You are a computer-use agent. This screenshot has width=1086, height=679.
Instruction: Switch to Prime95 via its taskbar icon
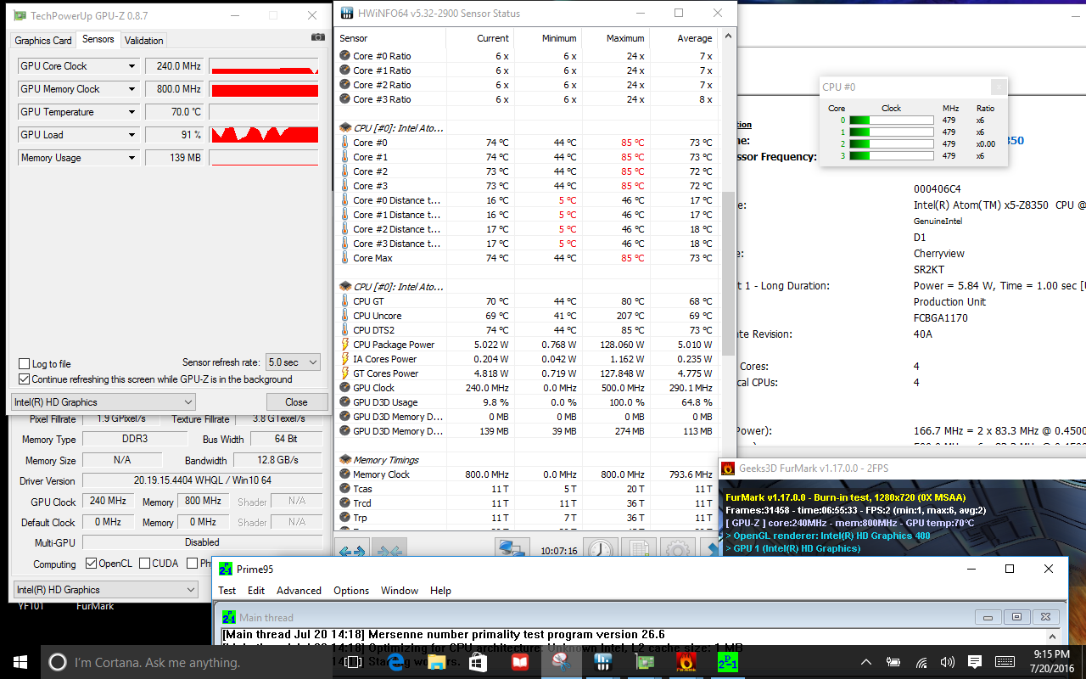[727, 662]
